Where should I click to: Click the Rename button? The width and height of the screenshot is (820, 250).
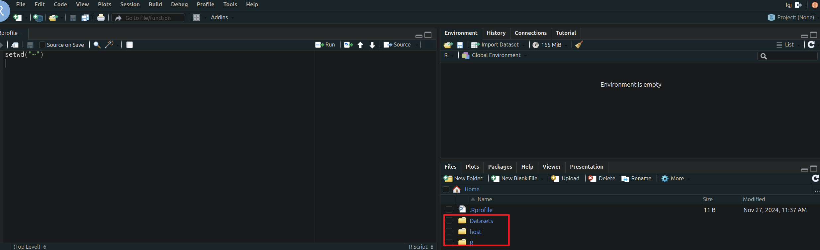pyautogui.click(x=636, y=179)
